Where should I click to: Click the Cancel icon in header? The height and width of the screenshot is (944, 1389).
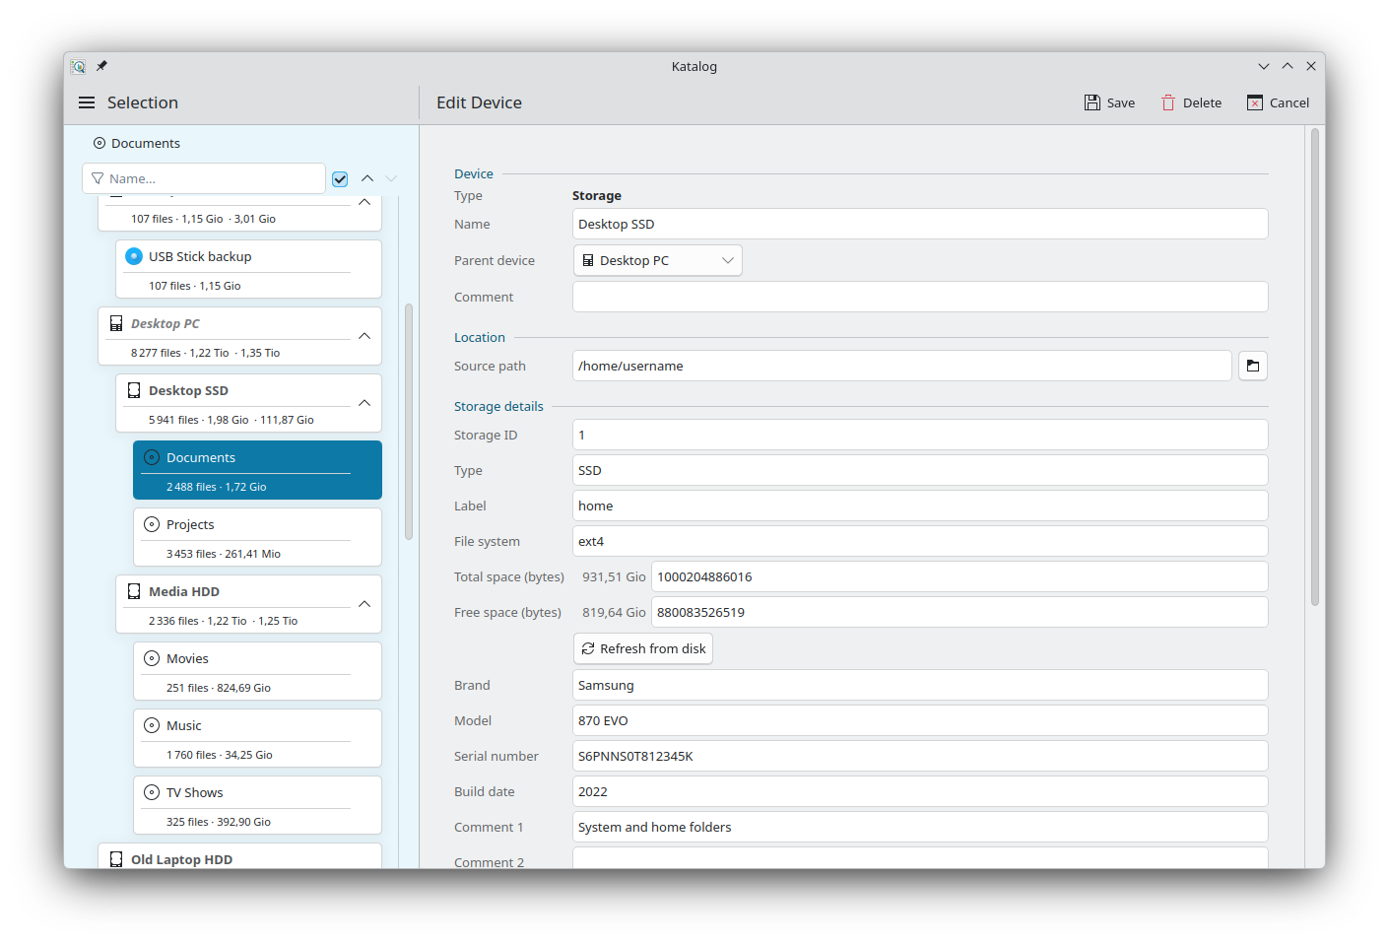[x=1255, y=102]
